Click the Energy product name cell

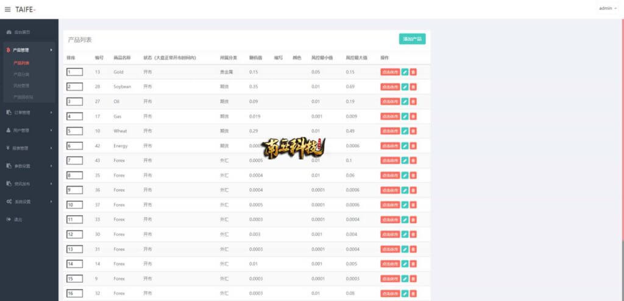click(x=121, y=146)
